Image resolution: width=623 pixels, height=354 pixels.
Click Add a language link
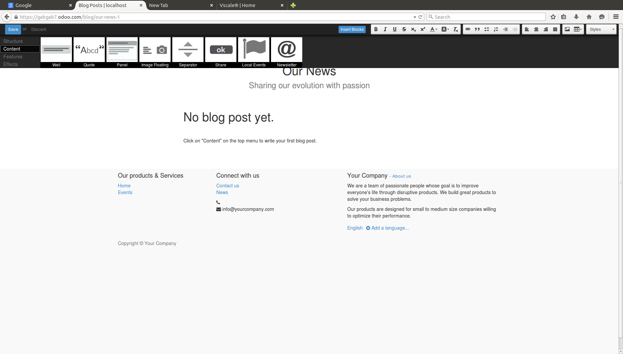click(x=388, y=228)
